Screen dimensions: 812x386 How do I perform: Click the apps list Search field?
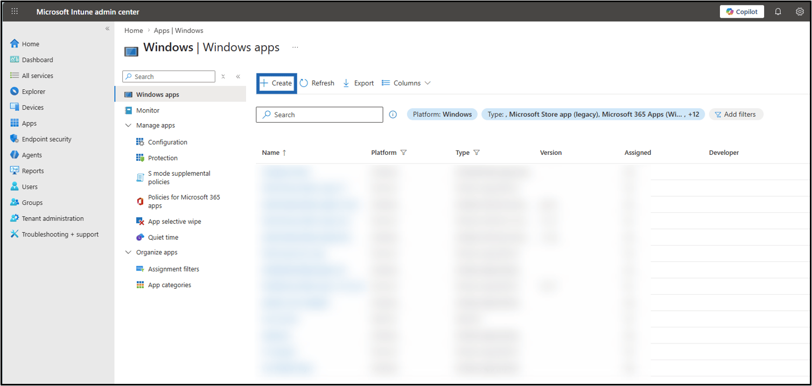pos(319,115)
